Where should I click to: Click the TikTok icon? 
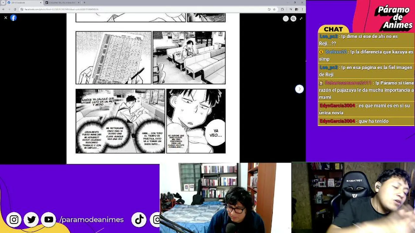tap(139, 220)
